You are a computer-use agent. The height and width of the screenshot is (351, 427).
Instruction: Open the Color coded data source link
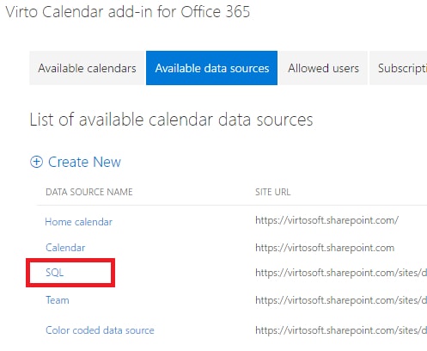tap(100, 330)
